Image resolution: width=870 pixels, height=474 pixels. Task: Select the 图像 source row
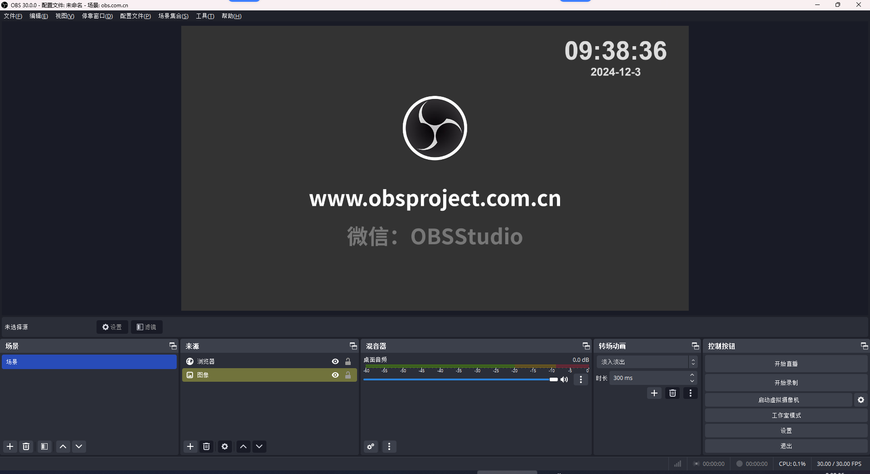click(269, 375)
